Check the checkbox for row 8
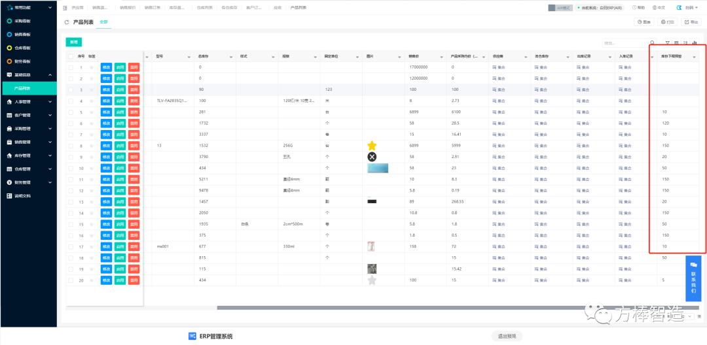The width and height of the screenshot is (707, 345). 71,146
